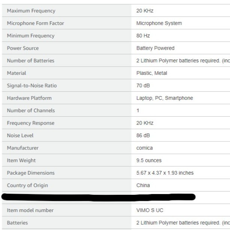This screenshot has height=230, width=230.
Task: Select the Frequency Response label
Action: 31,123
